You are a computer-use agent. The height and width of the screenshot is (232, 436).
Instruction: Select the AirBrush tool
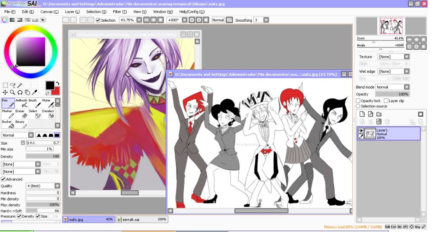pyautogui.click(x=21, y=103)
